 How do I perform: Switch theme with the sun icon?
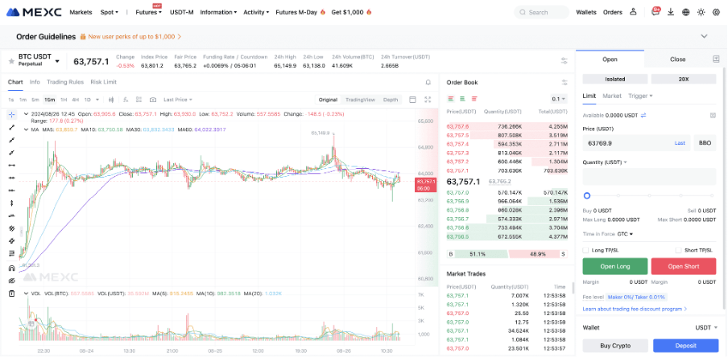tap(701, 12)
